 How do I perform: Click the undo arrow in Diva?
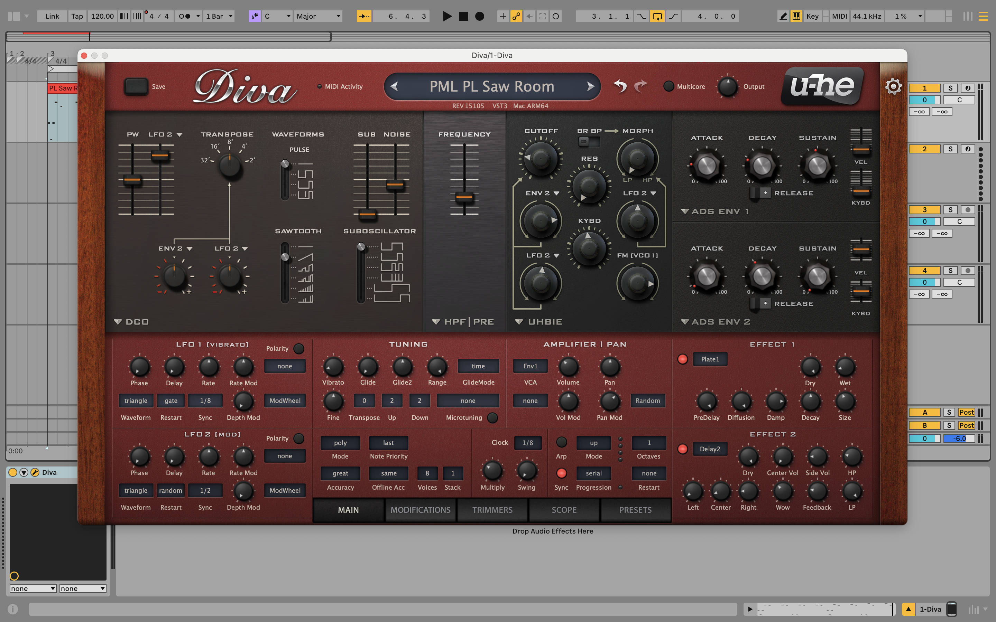coord(620,86)
